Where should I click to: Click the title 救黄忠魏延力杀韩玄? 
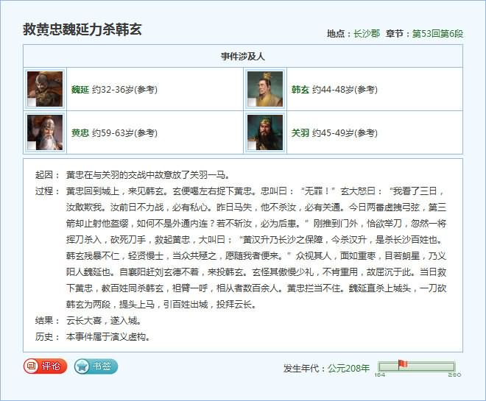coord(82,30)
